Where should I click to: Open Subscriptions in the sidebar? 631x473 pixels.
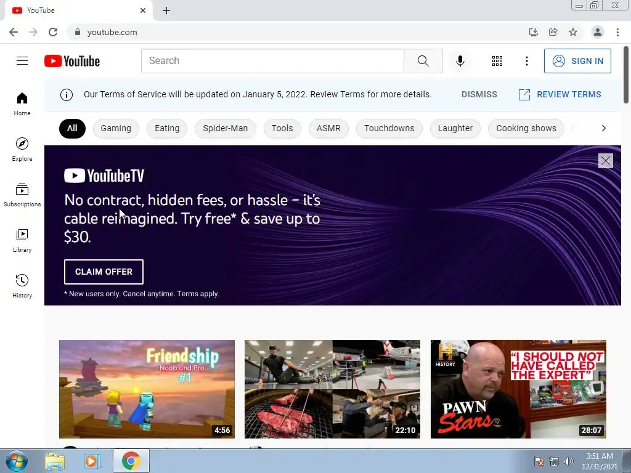(22, 195)
